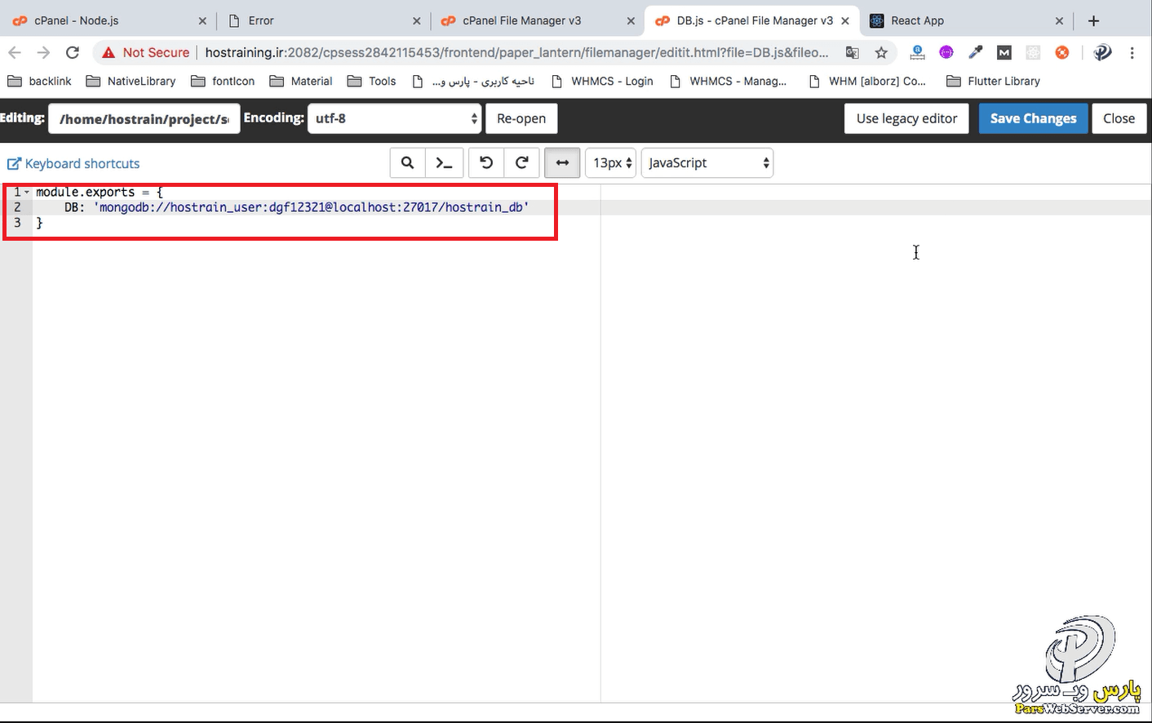Redo the last edit
Image resolution: width=1152 pixels, height=723 pixels.
pyautogui.click(x=521, y=162)
